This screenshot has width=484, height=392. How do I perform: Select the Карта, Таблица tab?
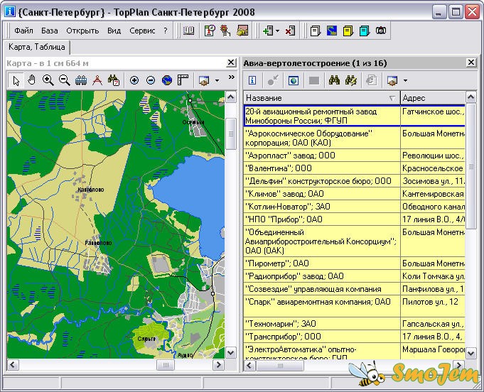pos(36,47)
